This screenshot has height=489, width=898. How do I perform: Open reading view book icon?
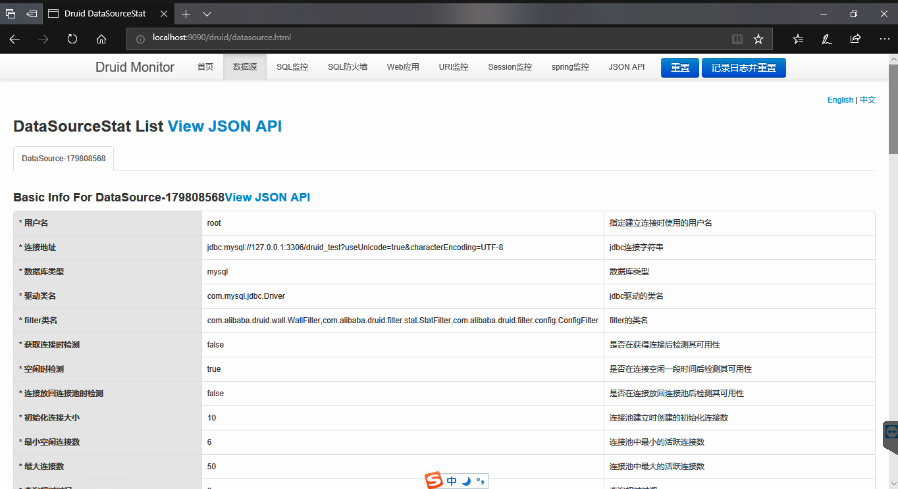[737, 39]
